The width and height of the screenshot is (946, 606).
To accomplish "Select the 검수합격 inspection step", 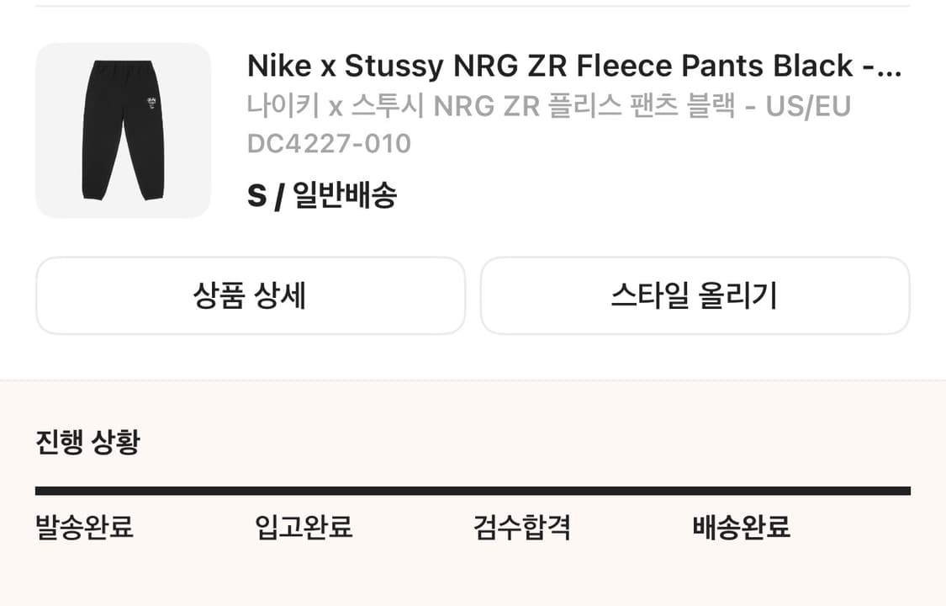I will click(x=523, y=529).
